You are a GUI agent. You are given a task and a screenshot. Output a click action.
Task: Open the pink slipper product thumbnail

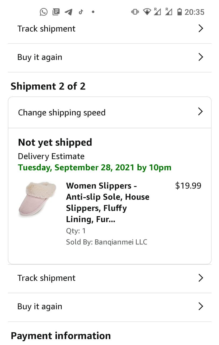point(37,199)
